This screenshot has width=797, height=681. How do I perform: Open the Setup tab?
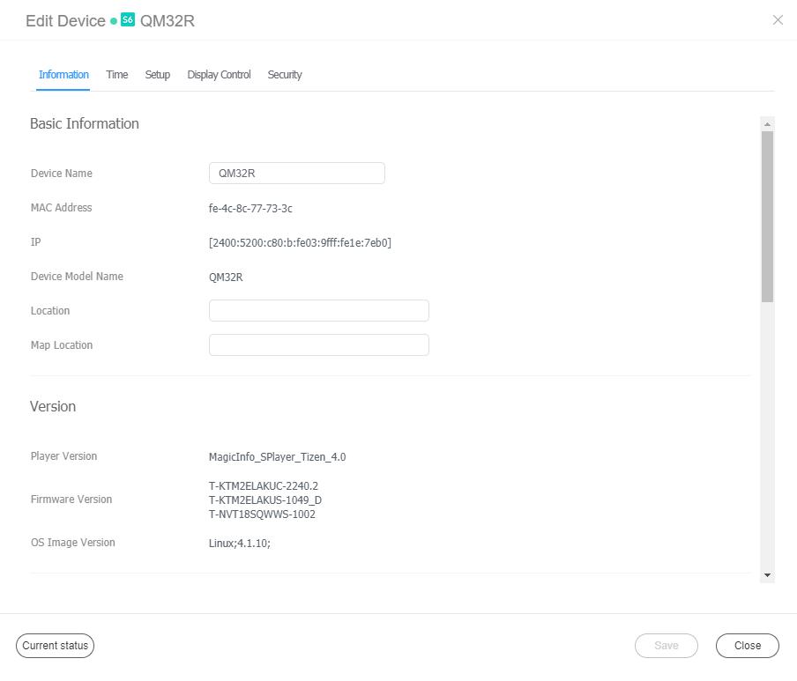[157, 75]
